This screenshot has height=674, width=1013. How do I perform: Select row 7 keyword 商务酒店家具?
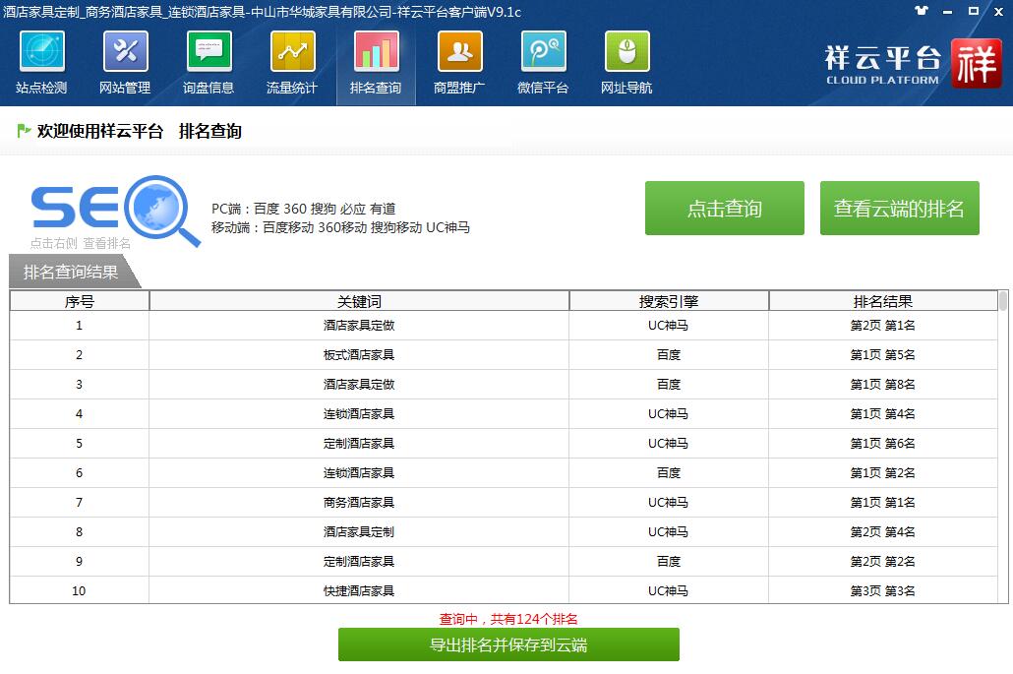(359, 503)
